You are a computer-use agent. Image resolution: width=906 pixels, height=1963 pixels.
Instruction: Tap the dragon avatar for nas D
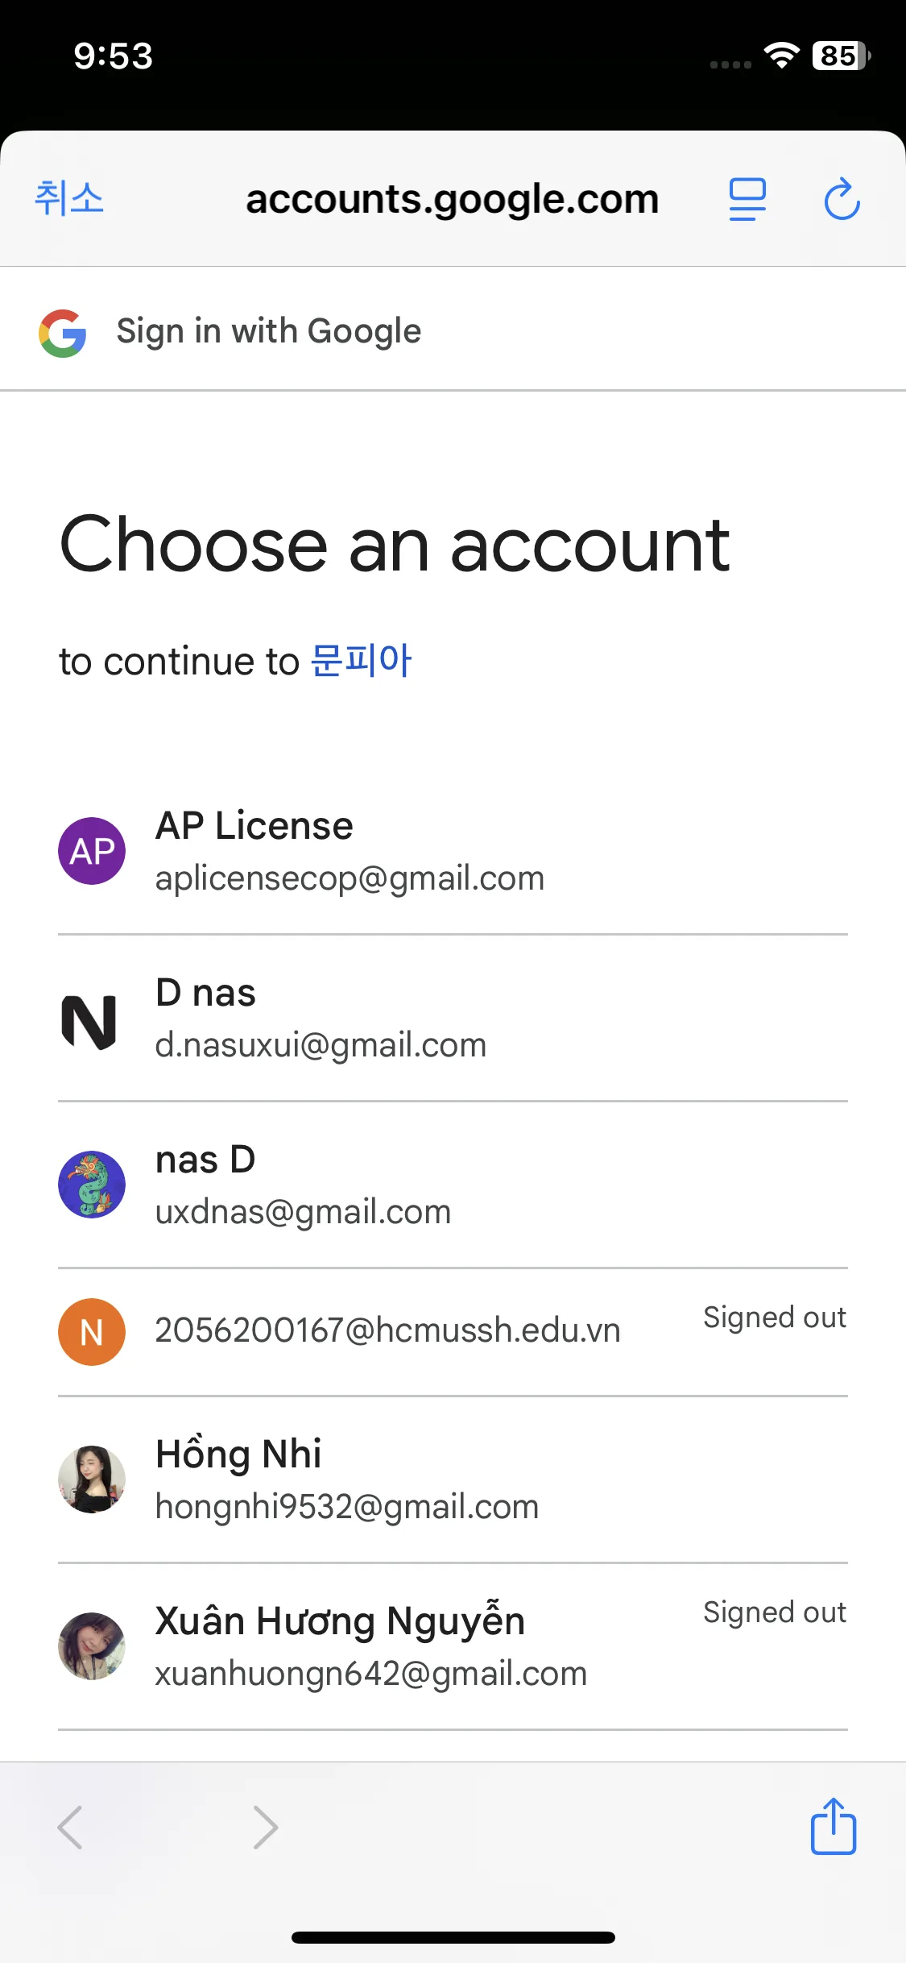coord(92,1185)
